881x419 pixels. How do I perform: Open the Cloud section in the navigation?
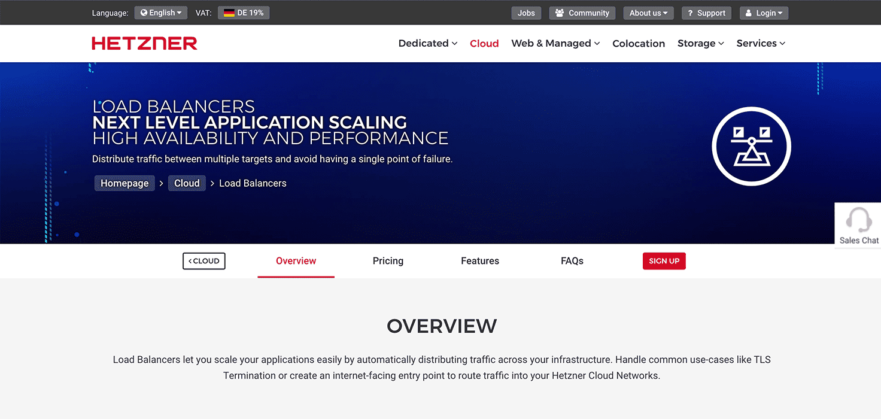click(484, 43)
